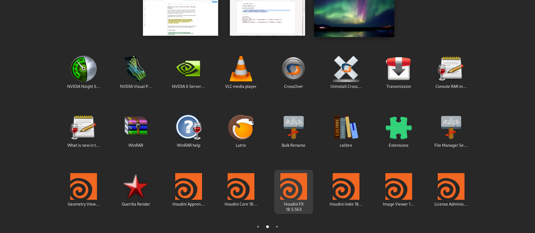Launch Houdini Core 18.5
The height and width of the screenshot is (233, 535).
pos(241,187)
